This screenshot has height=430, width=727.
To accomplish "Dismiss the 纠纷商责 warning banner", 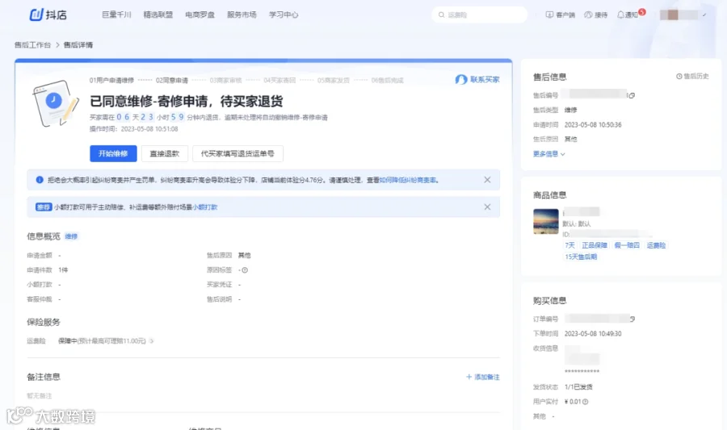I will pos(487,180).
